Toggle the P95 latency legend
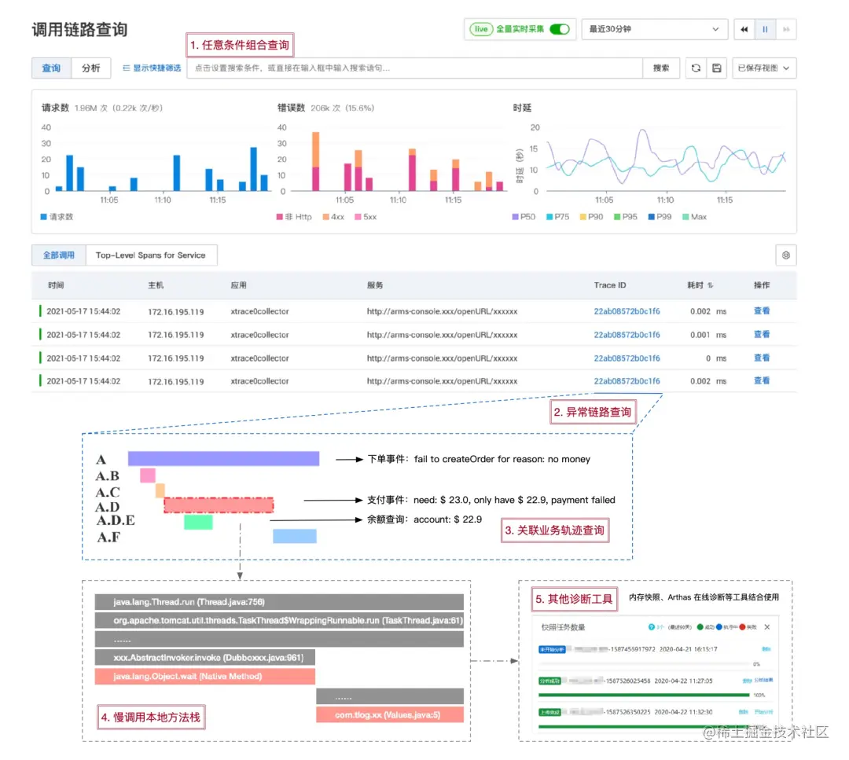 pyautogui.click(x=626, y=216)
